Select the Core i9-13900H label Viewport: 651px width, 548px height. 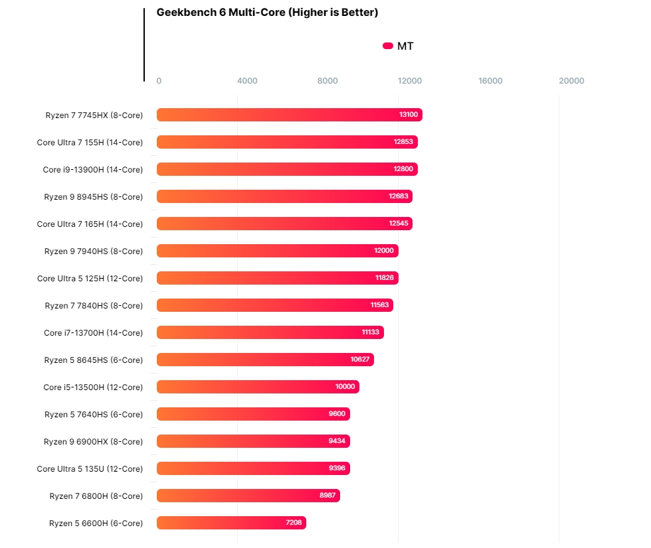click(x=93, y=170)
